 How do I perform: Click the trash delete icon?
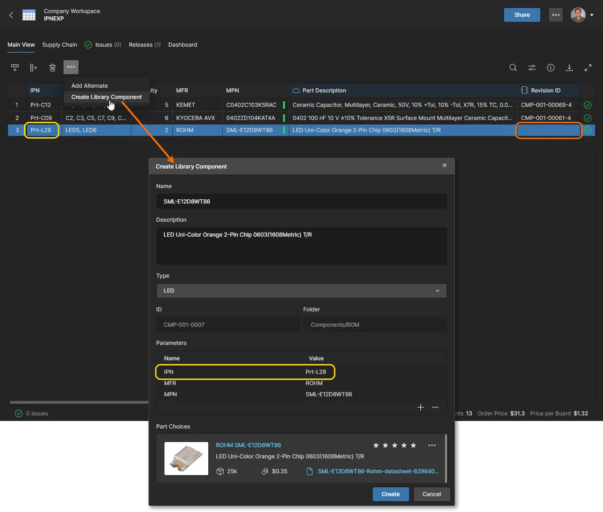click(x=52, y=68)
